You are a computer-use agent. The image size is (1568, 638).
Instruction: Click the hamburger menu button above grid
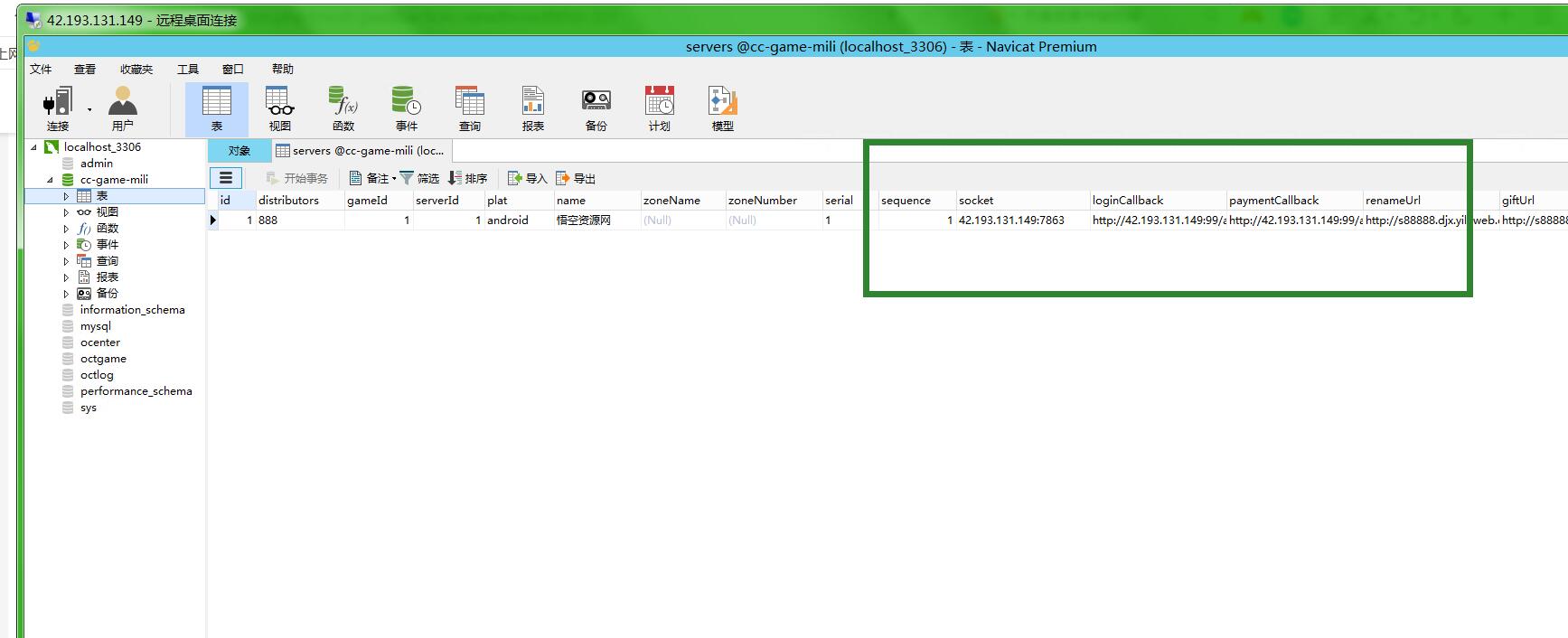pyautogui.click(x=226, y=178)
